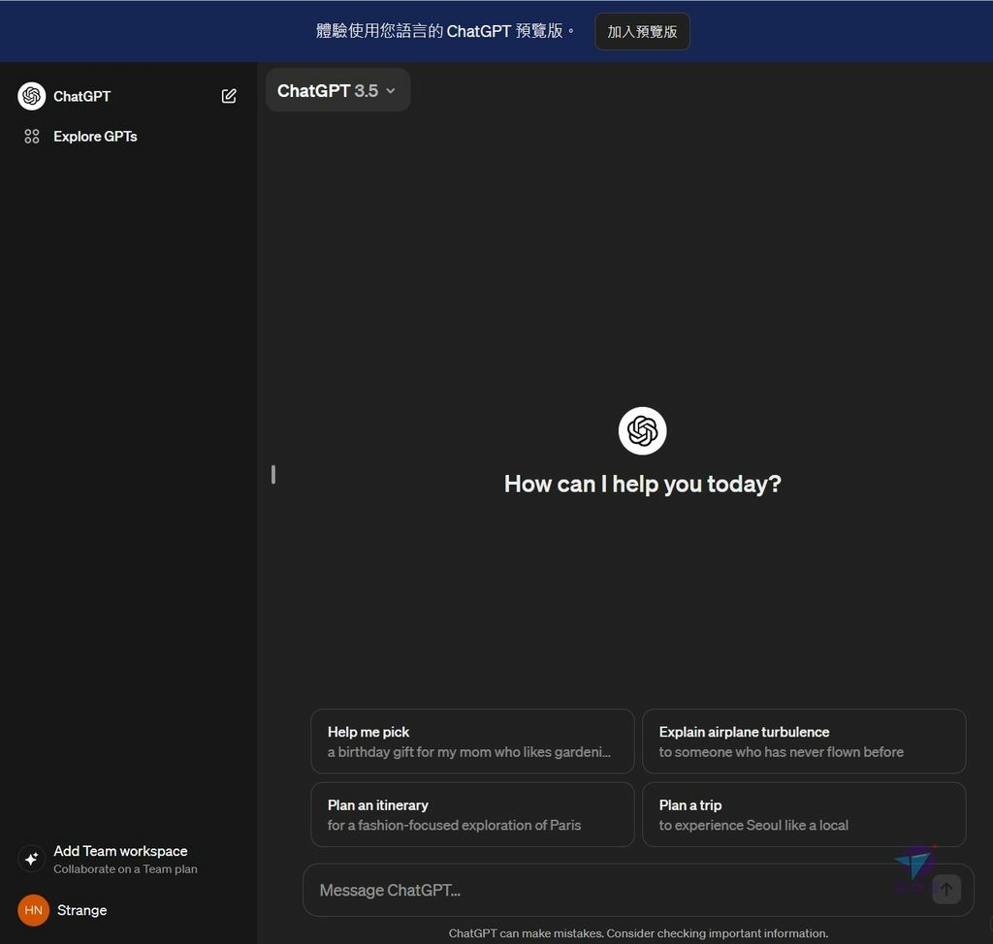The width and height of the screenshot is (993, 944).
Task: Select ChatGPT in the sidebar
Action: click(81, 96)
